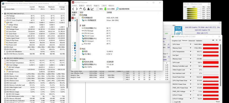Screen dimensions: 229x103
Task: Open the 工具(T) menu in AIDA64
Action: pos(104,6)
